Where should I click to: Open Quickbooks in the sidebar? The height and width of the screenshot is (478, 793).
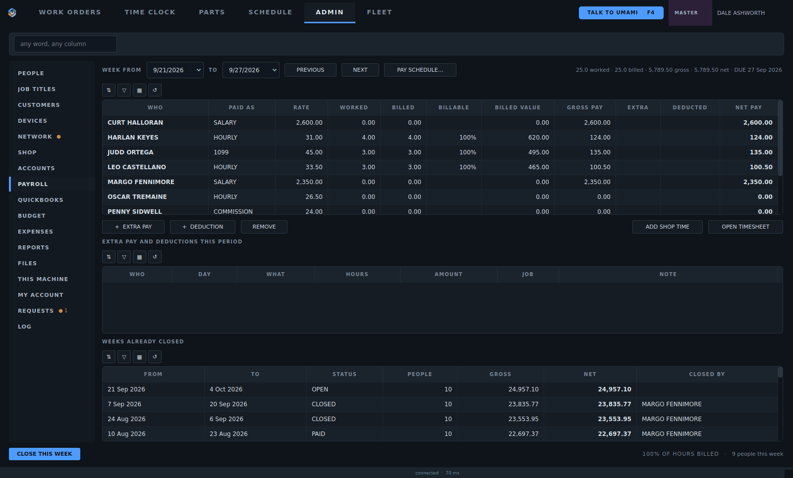tap(52, 200)
